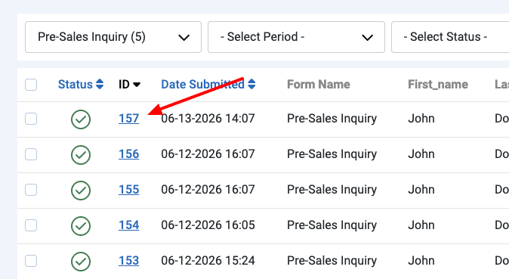
Task: Check the box for submission 155
Action: pos(31,190)
